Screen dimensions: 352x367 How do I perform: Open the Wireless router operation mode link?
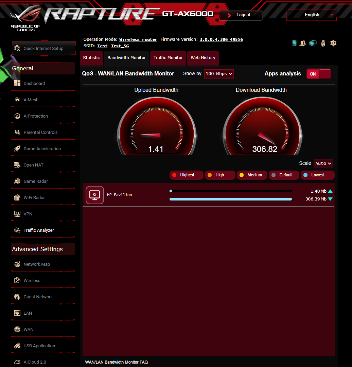pos(138,39)
